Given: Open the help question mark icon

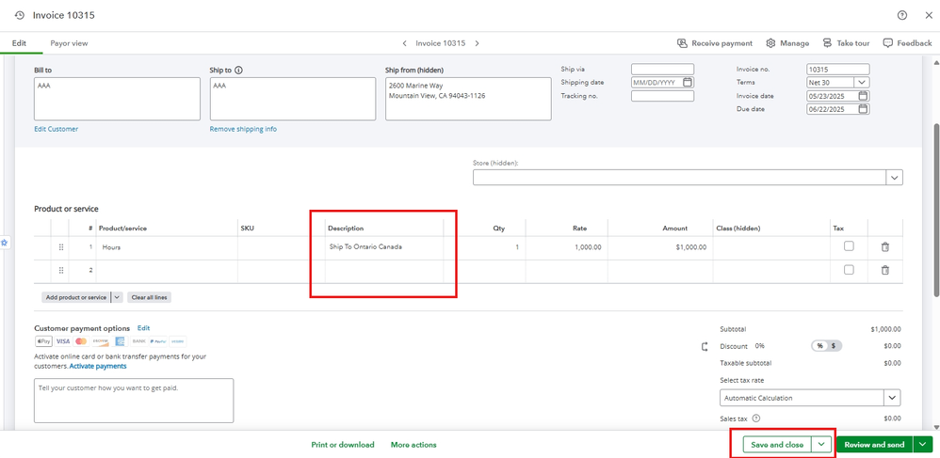Looking at the screenshot, I should click(x=902, y=16).
